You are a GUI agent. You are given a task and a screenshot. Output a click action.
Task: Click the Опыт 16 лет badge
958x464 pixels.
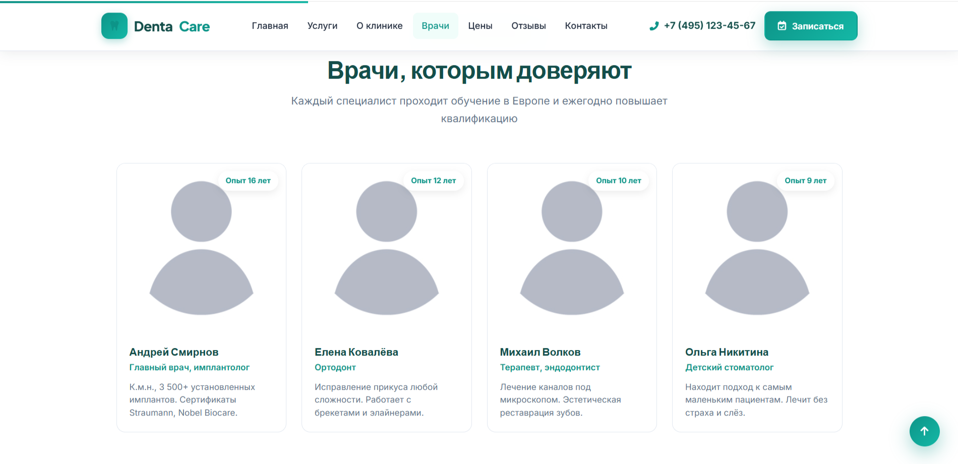[248, 181]
